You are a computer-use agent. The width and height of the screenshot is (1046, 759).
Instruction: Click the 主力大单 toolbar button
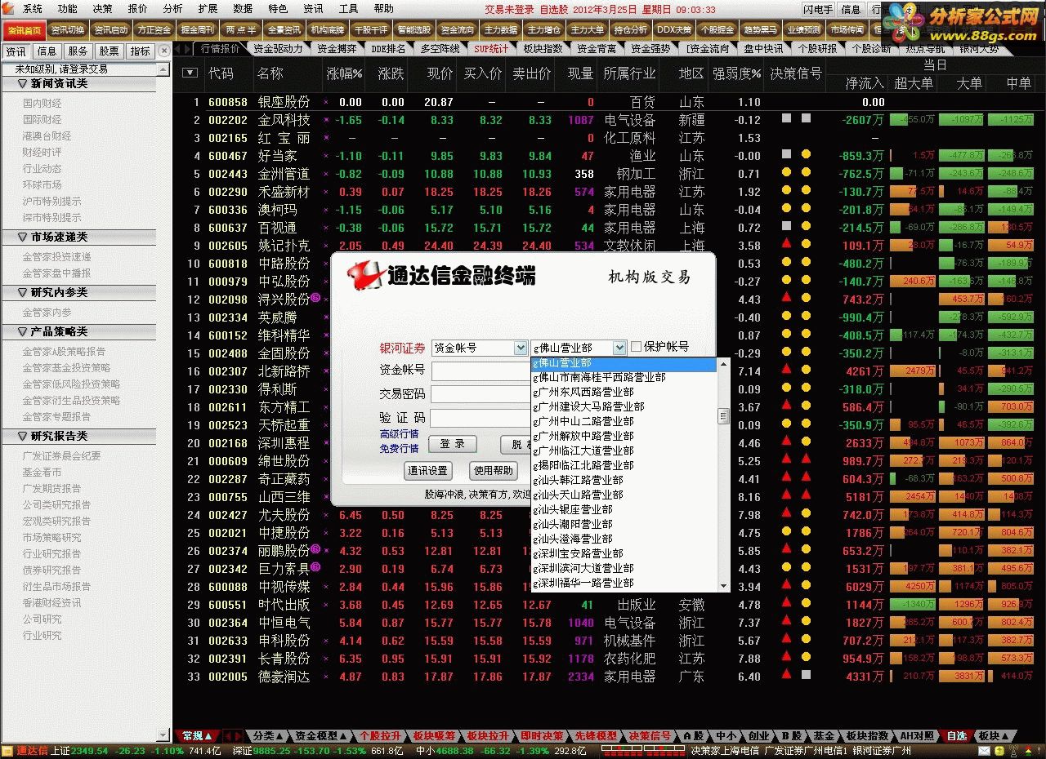[587, 29]
